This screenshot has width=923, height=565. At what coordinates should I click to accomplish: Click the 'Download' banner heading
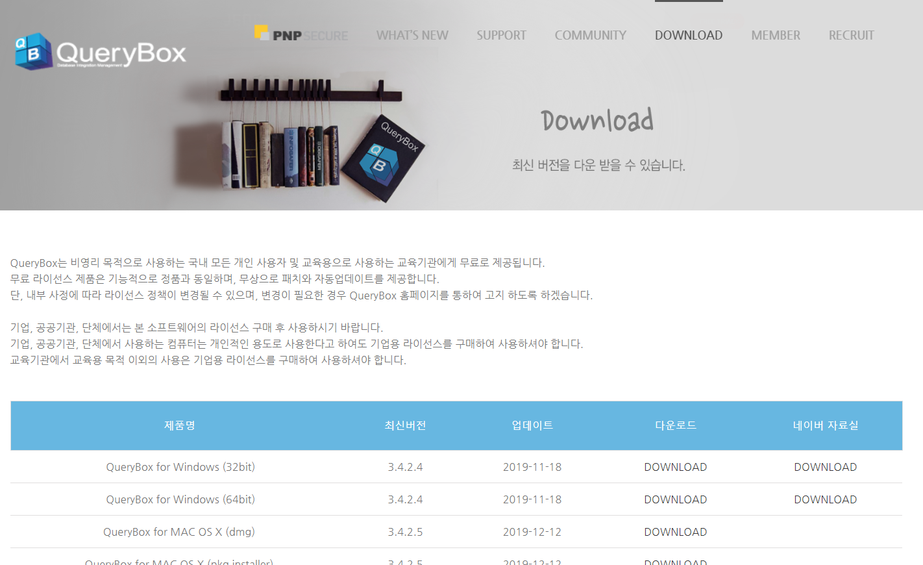pos(597,121)
